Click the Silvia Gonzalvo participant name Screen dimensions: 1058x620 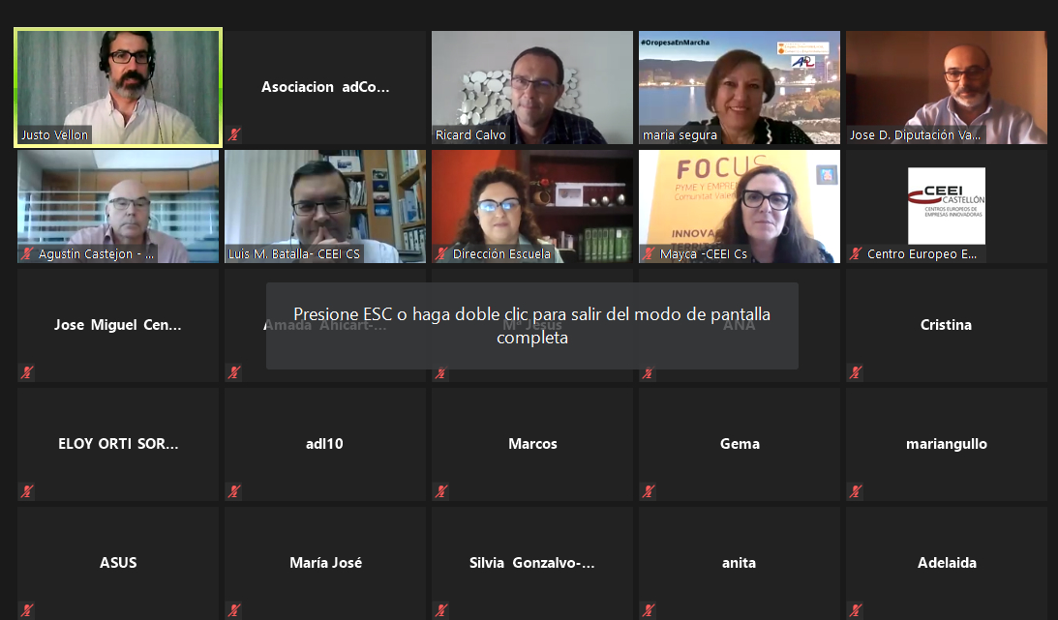531,563
